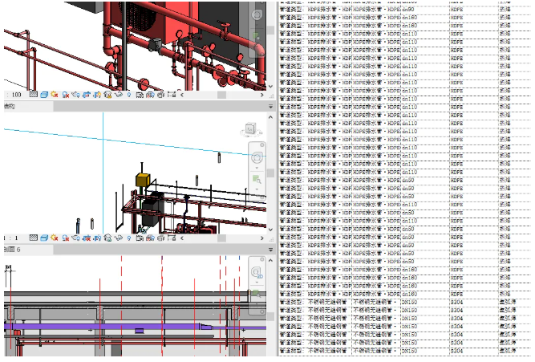Click the last icon in 结构 view control bar
This screenshot has height=362, width=535.
[x=172, y=238]
